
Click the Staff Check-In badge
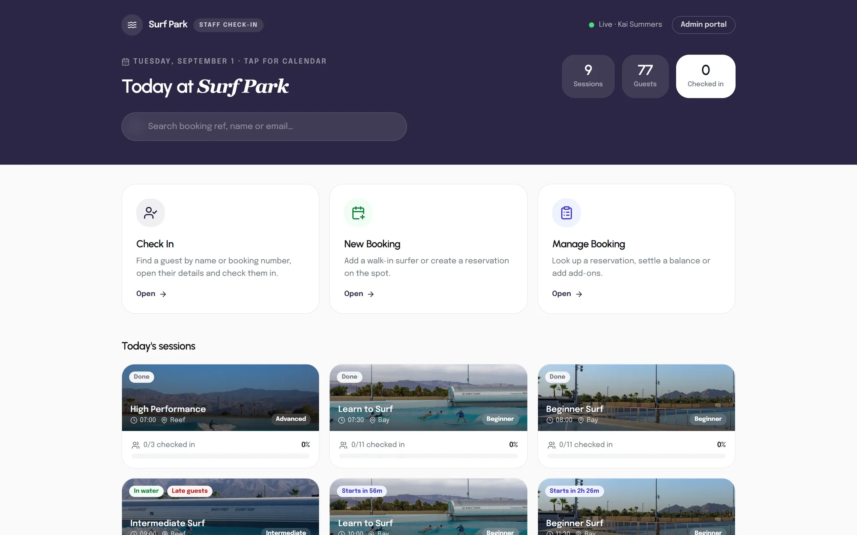click(x=228, y=25)
